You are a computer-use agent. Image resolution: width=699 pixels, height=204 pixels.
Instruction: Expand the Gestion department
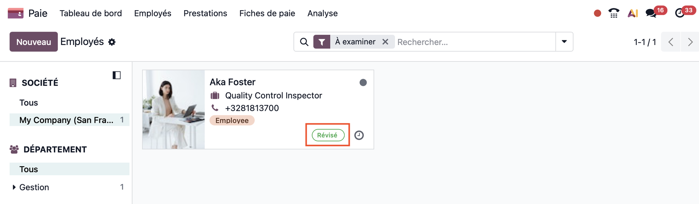[14, 187]
